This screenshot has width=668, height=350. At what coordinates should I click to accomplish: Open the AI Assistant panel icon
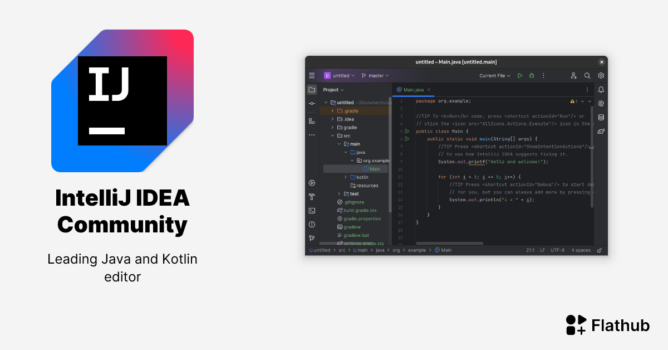click(601, 103)
